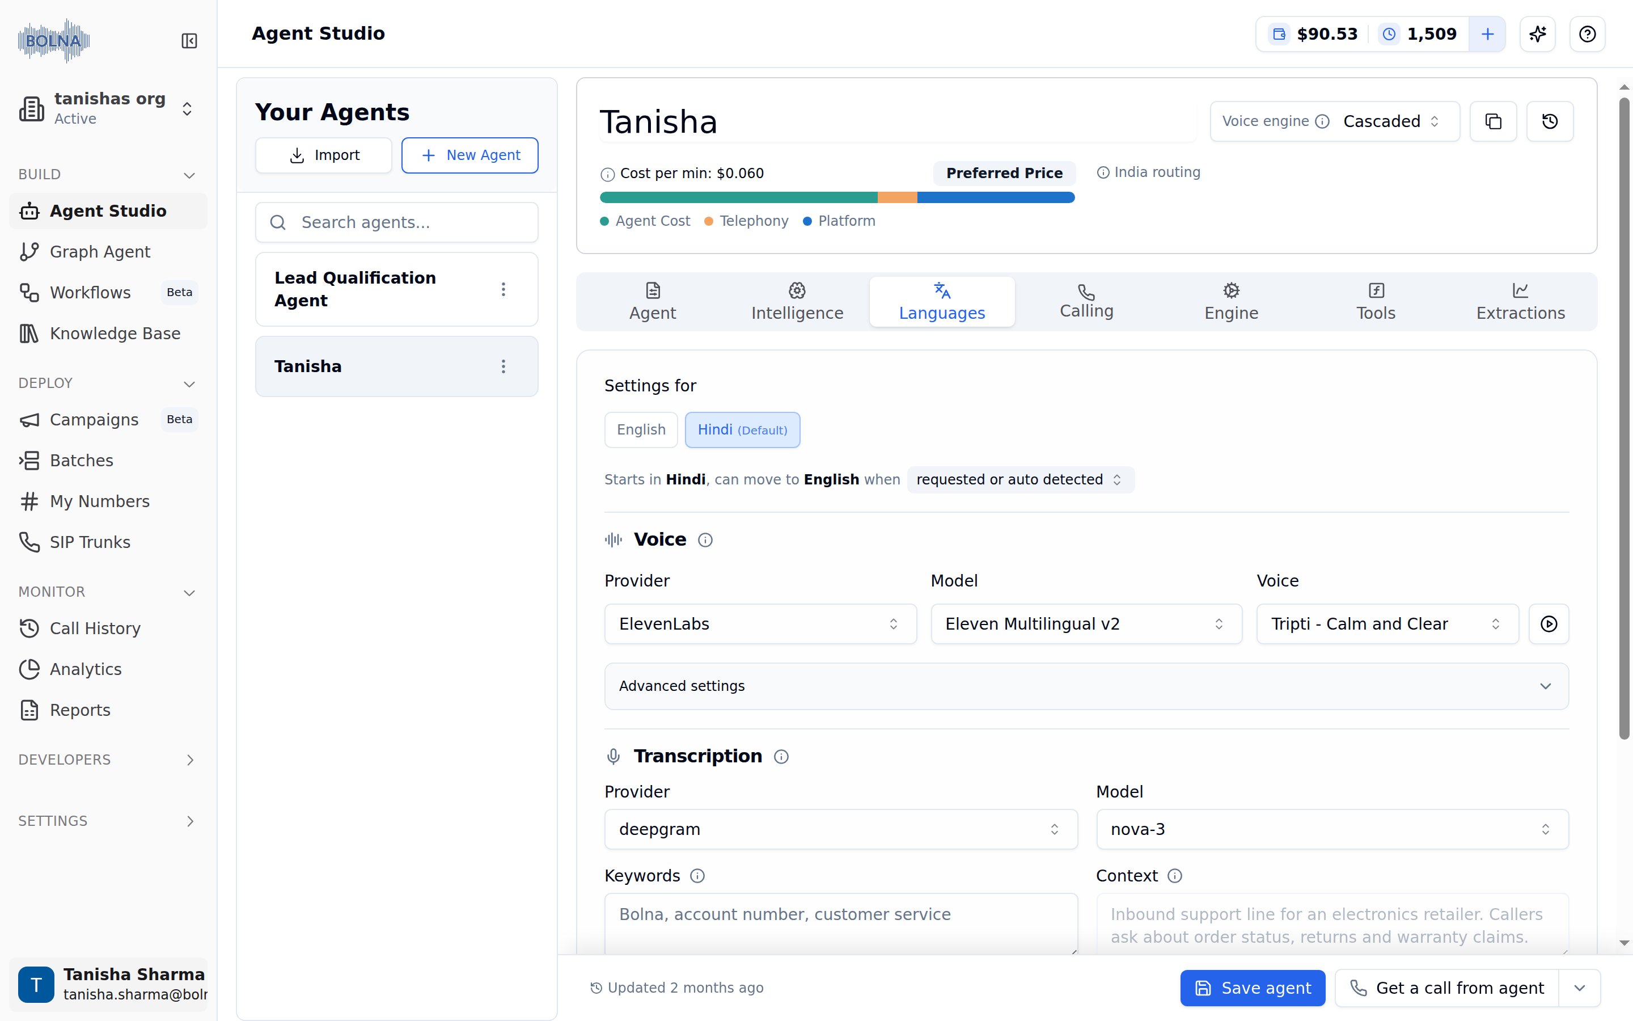Click info icon beside Transcription heading
The image size is (1633, 1021).
[x=781, y=756]
